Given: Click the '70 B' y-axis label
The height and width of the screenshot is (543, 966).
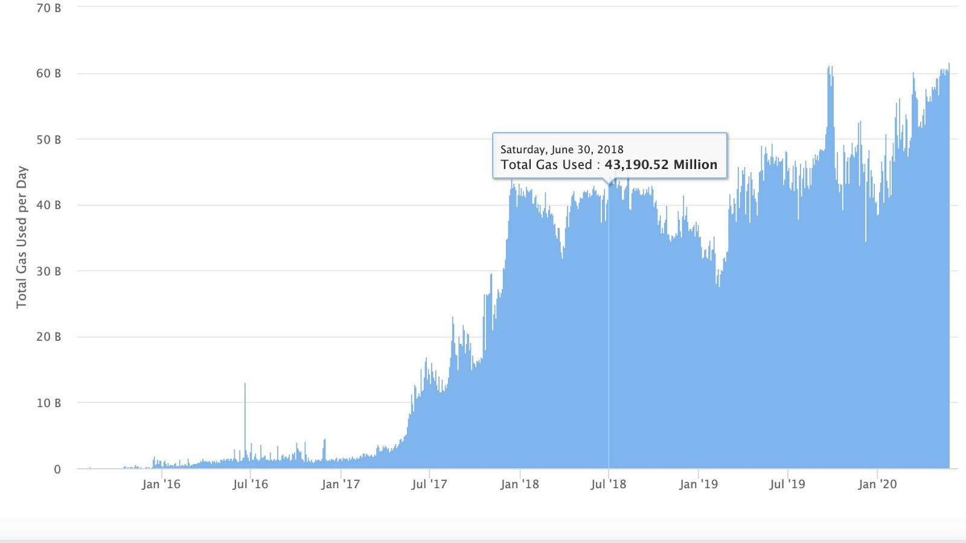Looking at the screenshot, I should tap(48, 8).
